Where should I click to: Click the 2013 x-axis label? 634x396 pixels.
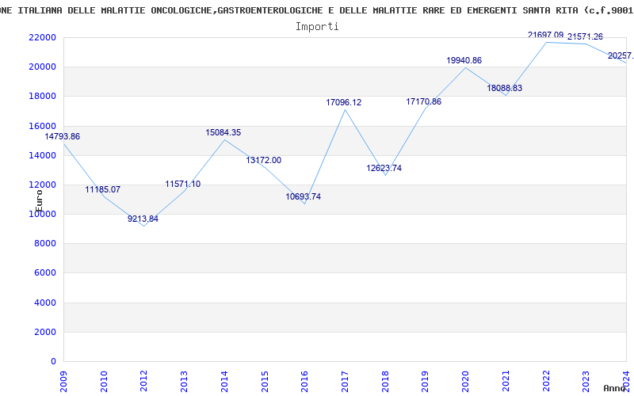click(184, 382)
